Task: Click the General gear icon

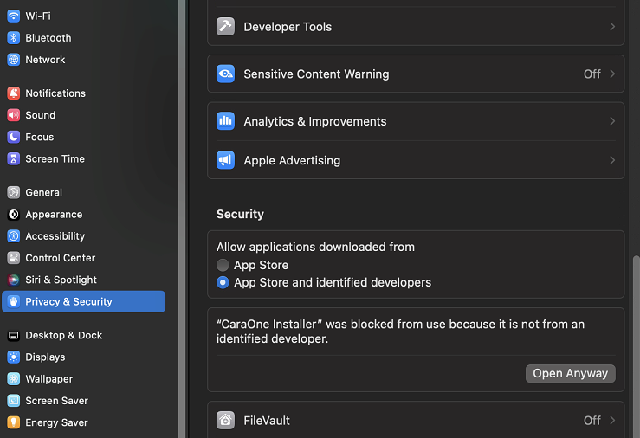Action: pos(14,192)
